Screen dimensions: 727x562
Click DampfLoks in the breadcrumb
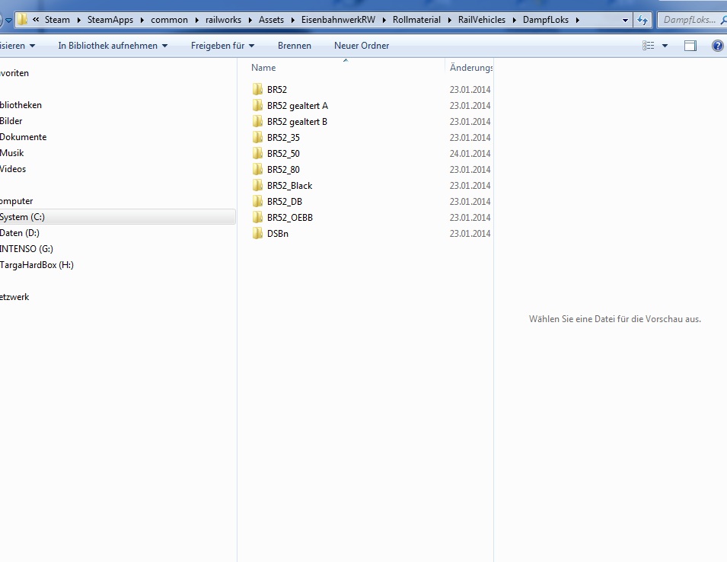coord(546,20)
